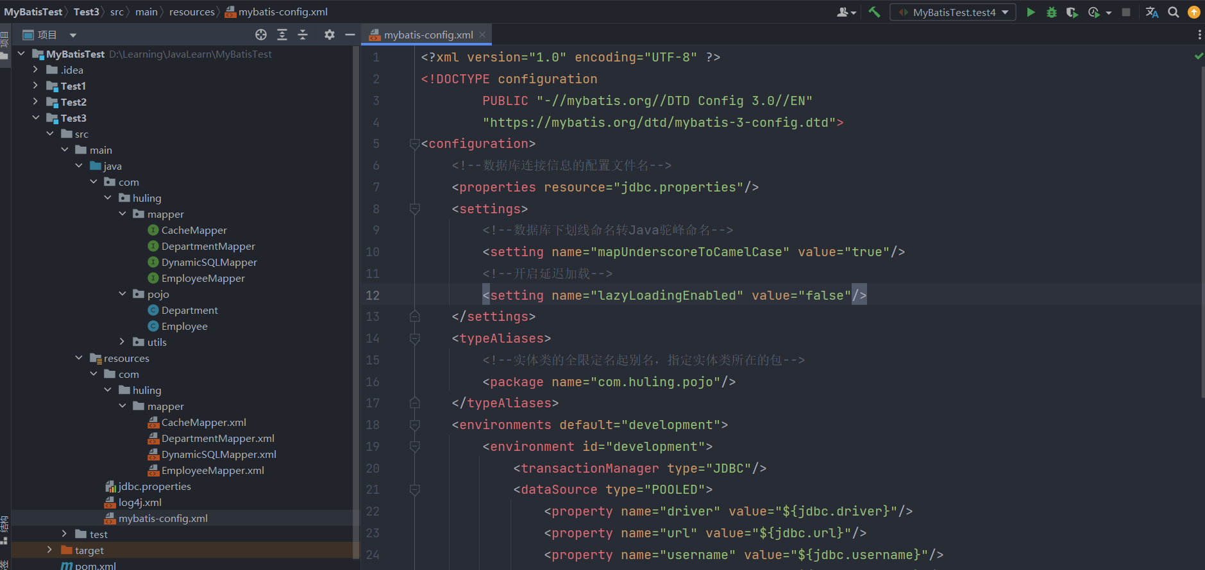This screenshot has height=570, width=1205.
Task: Expand the test folder
Action: coord(65,534)
